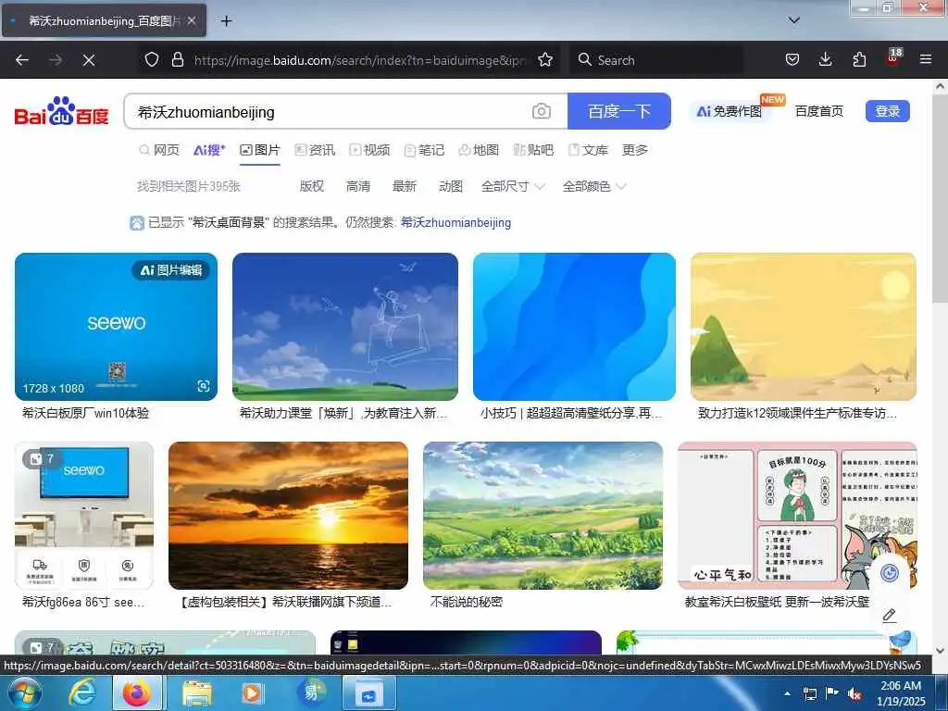Filter results by 高清
The image size is (948, 711).
pos(358,186)
